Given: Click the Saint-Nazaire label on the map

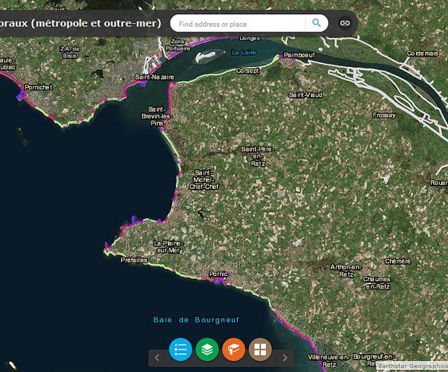Looking at the screenshot, I should (155, 77).
